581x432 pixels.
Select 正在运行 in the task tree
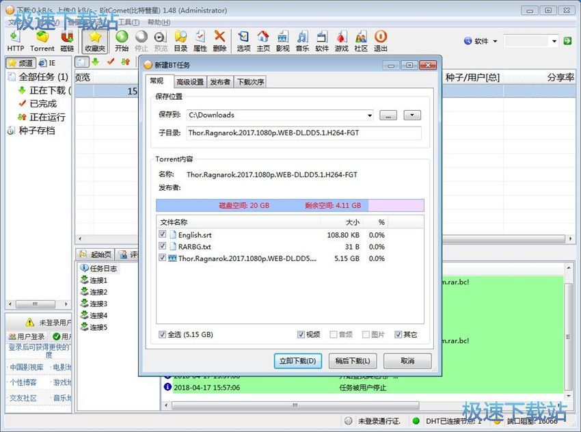tap(42, 117)
